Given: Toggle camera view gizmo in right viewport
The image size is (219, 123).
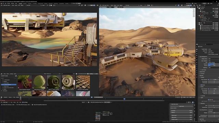Looking at the screenshot, I should click(194, 14).
